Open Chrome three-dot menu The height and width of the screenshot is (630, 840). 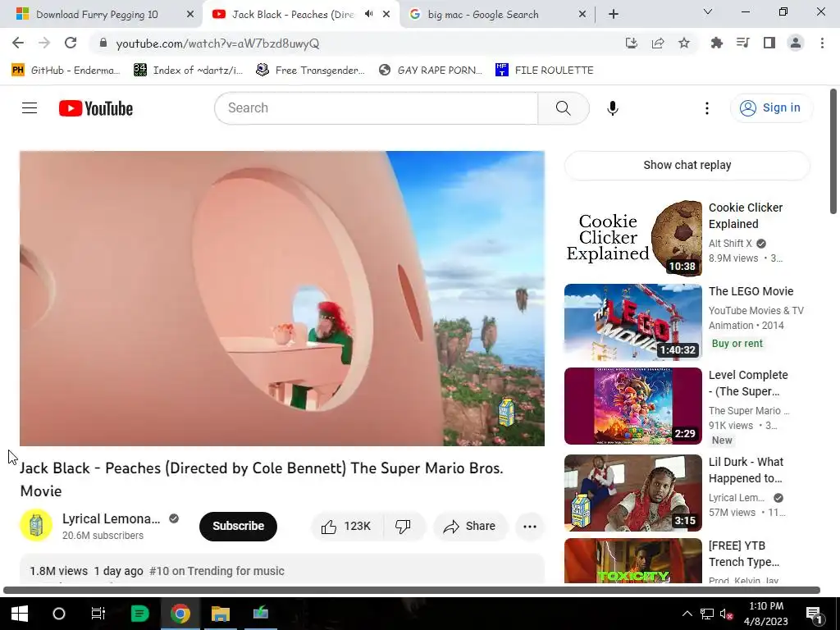pos(822,43)
